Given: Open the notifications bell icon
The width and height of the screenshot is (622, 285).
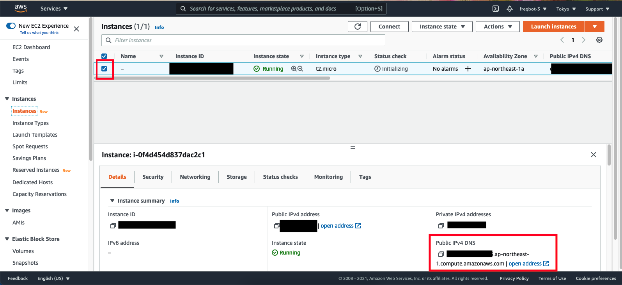Looking at the screenshot, I should pos(510,9).
